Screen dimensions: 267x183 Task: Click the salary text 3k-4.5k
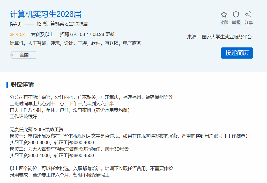17,34
